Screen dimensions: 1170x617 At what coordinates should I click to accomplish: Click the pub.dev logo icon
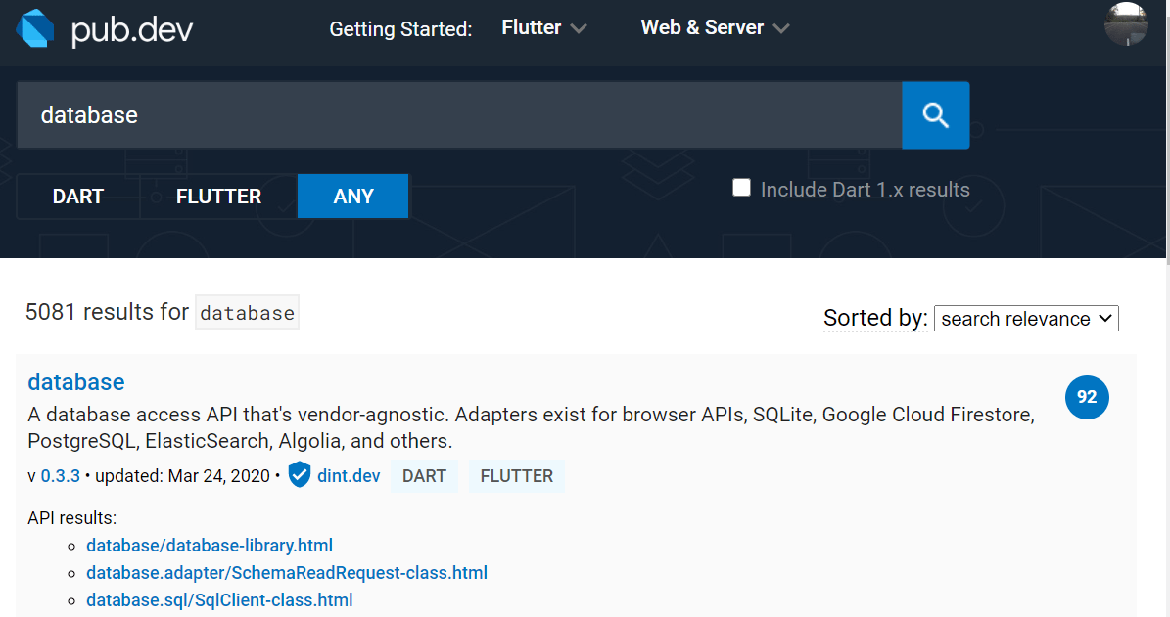click(x=35, y=28)
